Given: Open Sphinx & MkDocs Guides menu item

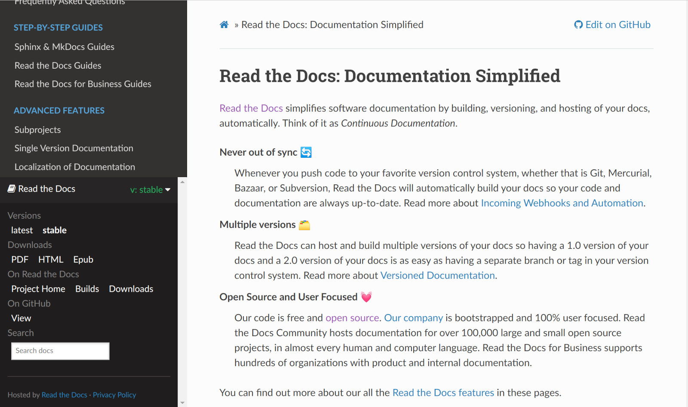Looking at the screenshot, I should 64,47.
